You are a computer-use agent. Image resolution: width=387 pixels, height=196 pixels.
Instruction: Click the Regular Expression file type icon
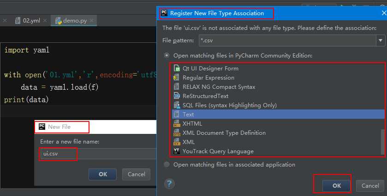tap(176, 78)
